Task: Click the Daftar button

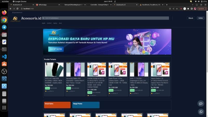Action: click(200, 18)
